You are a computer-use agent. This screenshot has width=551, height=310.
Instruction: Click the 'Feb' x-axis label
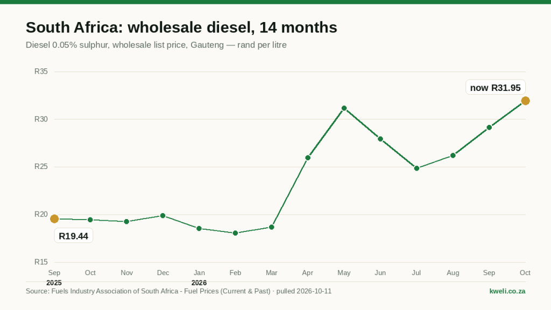pos(236,273)
